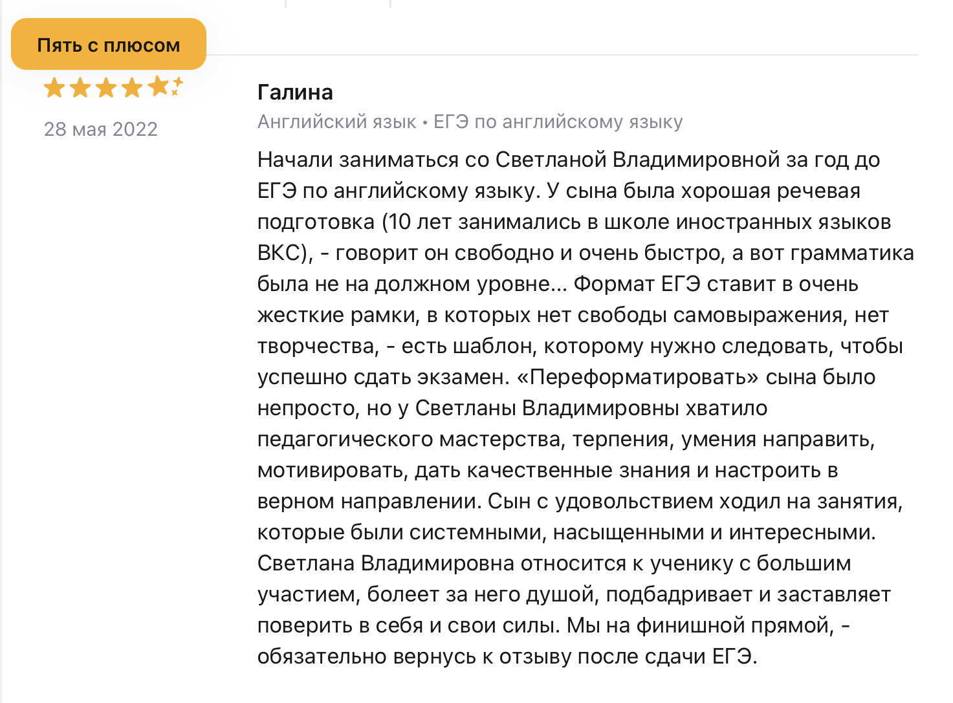The height and width of the screenshot is (703, 953).
Task: Click the "ВКС" abbreviation in the review text
Action: [280, 252]
